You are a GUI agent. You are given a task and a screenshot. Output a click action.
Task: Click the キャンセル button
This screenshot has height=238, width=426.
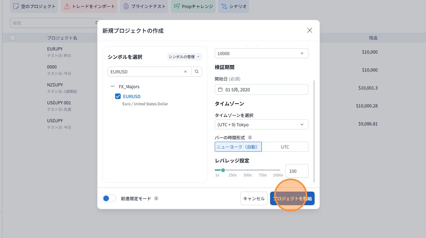254,198
